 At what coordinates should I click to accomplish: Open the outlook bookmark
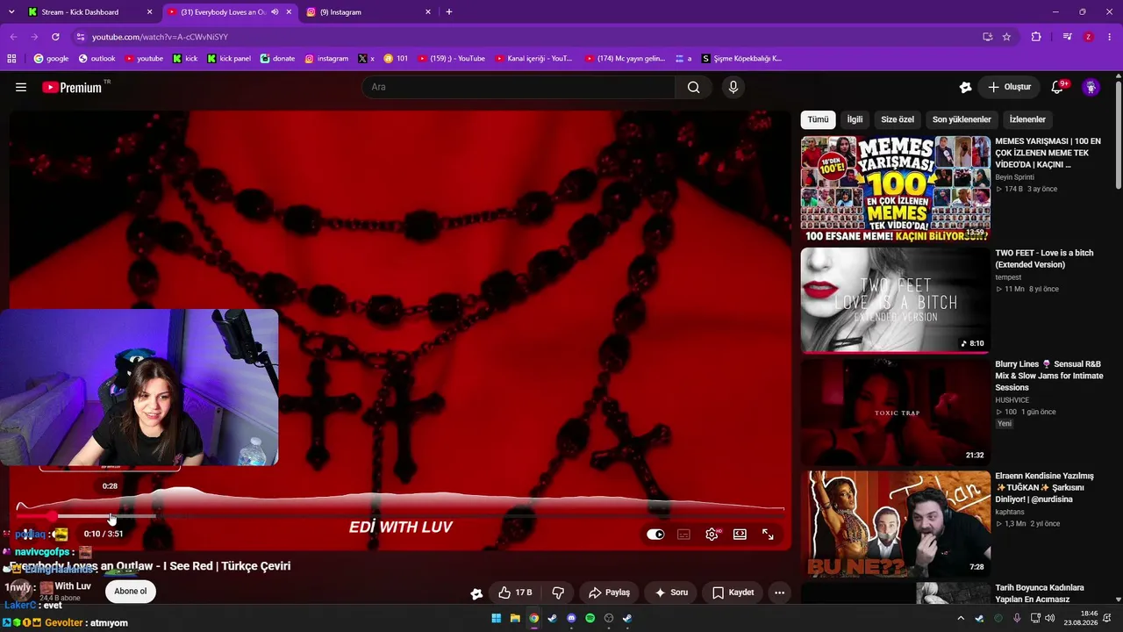point(97,59)
